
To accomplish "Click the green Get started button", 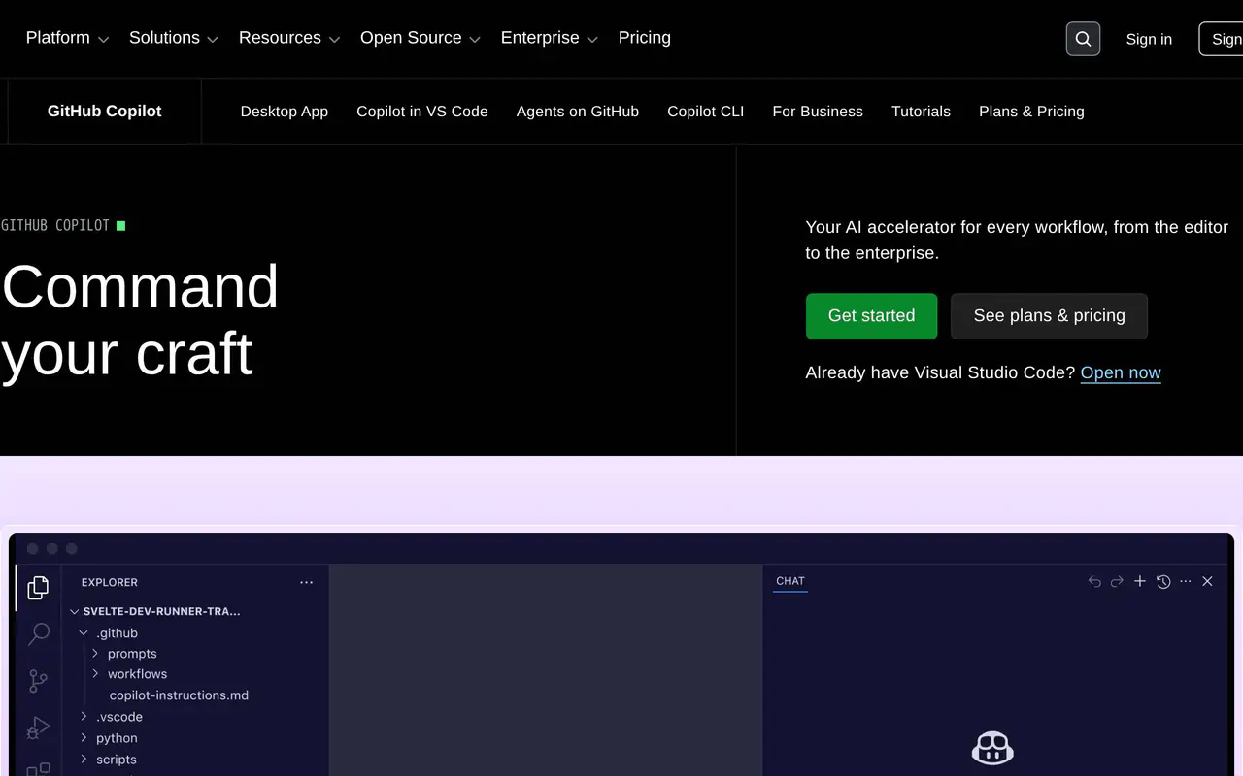I will click(x=871, y=316).
